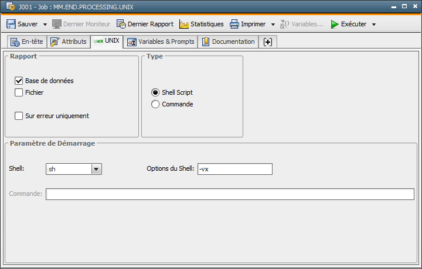Screen dimensions: 422x269
Task: Expand the Imprimer dropdown arrow
Action: (x=273, y=25)
